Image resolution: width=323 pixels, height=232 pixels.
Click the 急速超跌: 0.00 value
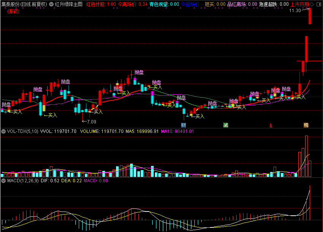274,4
